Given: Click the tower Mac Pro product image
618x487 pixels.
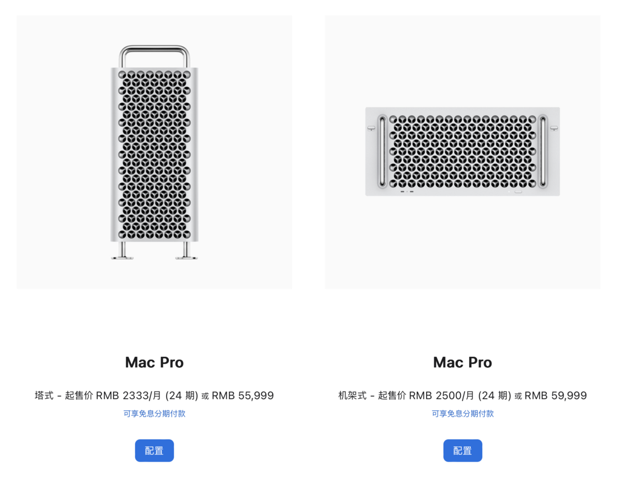Looking at the screenshot, I should click(x=154, y=154).
